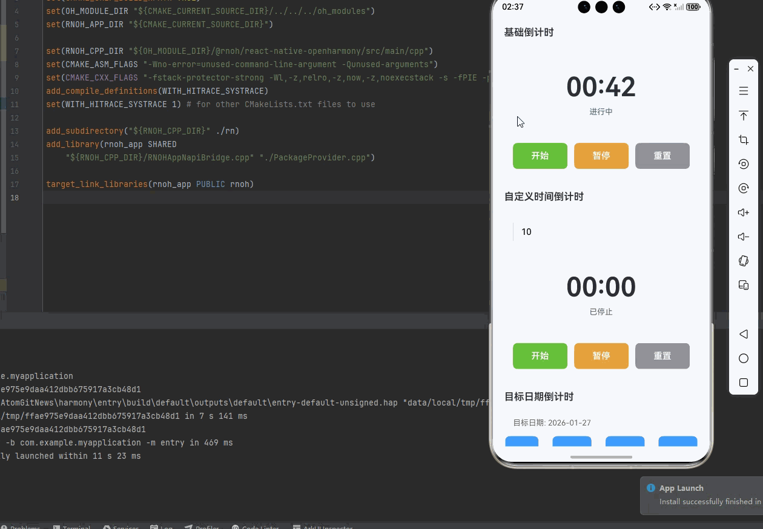Open the Code Linter tool window tab
The image size is (763, 529).
(255, 527)
